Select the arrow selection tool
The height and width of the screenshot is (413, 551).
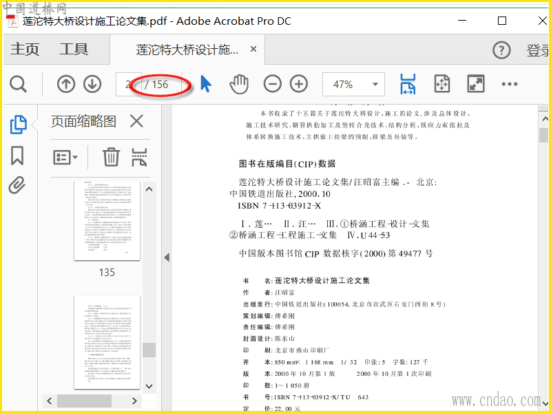(x=206, y=84)
